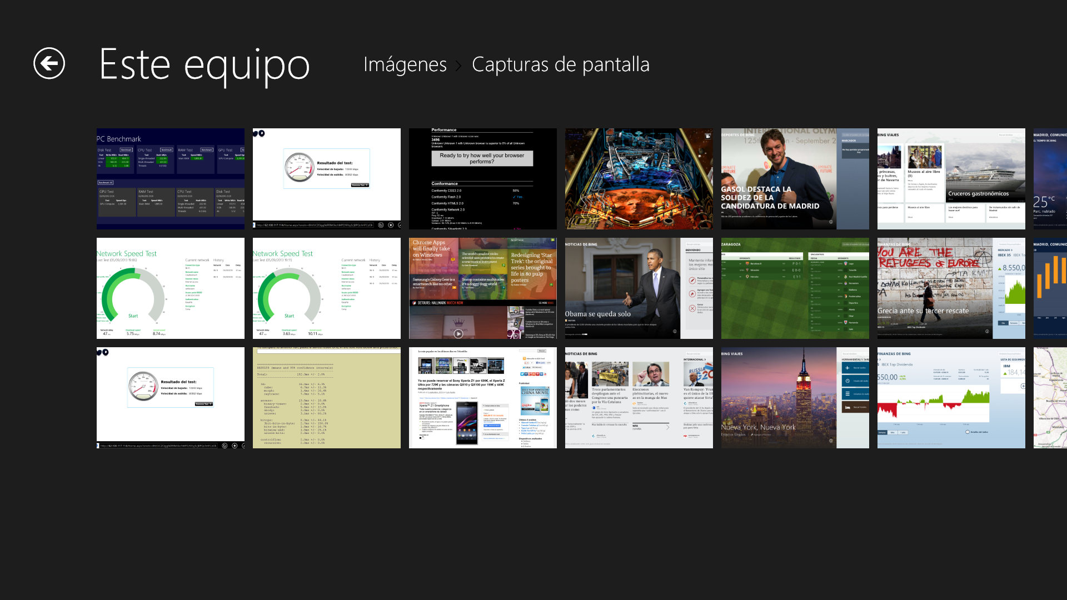Expand the chevron between Imágenes and Capturas

coord(459,66)
